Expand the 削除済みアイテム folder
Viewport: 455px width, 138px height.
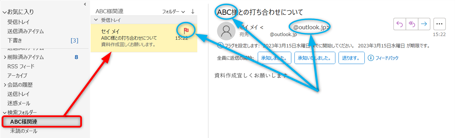tap(4, 57)
